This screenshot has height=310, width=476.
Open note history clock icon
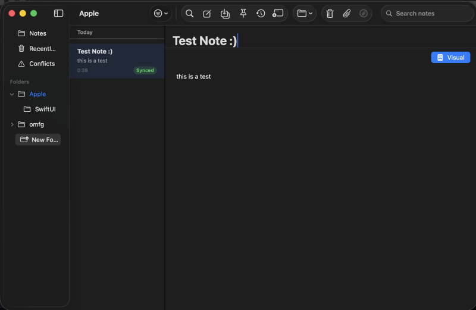261,13
